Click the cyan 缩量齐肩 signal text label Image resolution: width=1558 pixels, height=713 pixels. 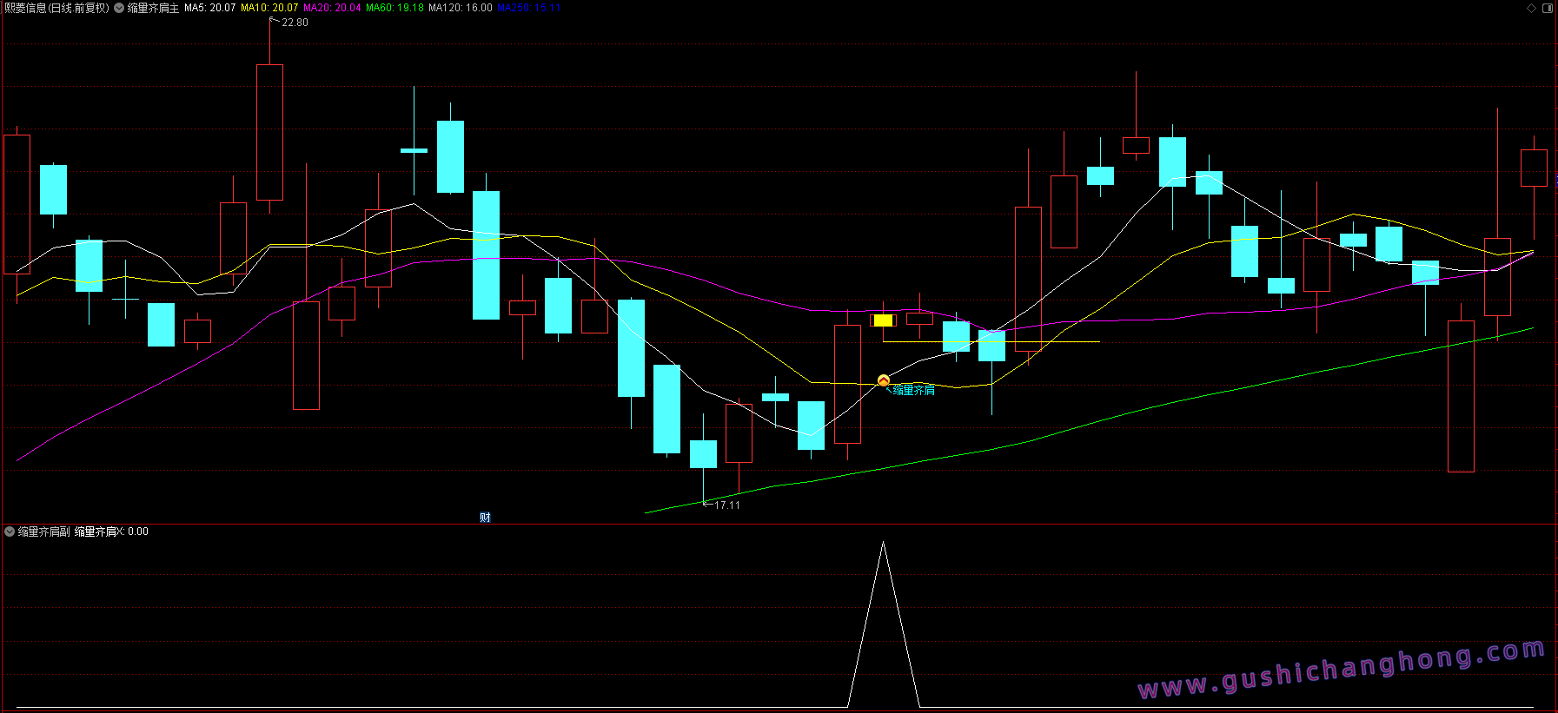click(x=914, y=391)
